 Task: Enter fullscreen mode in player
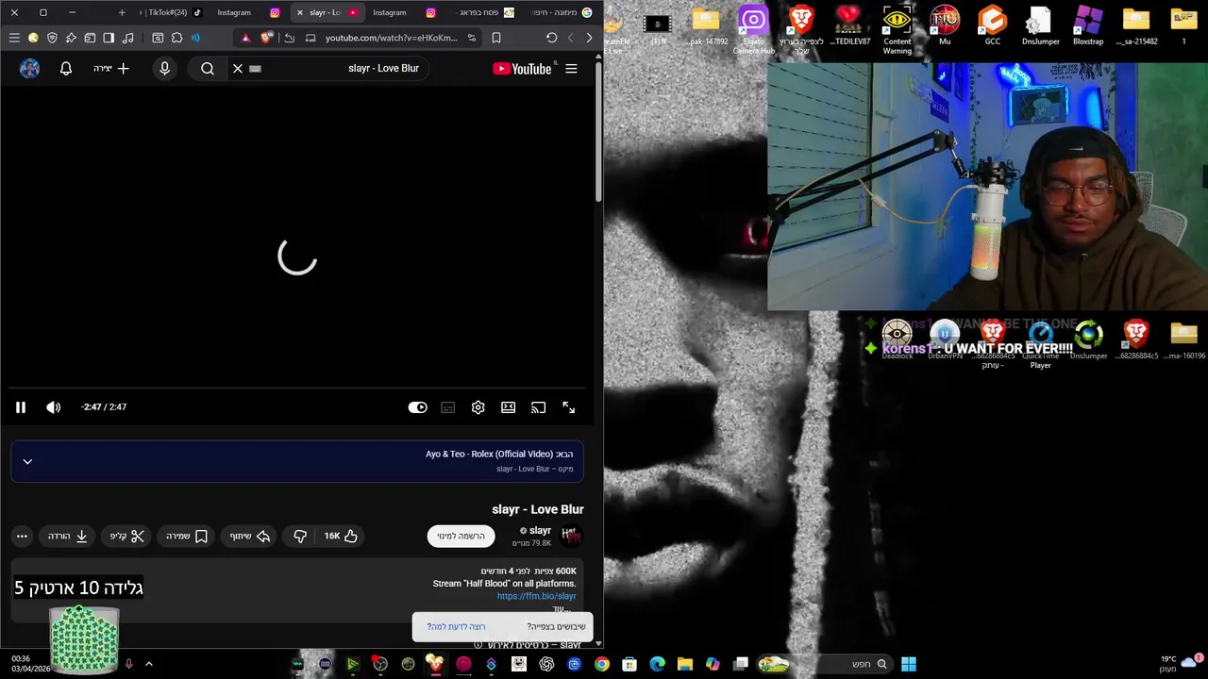569,407
